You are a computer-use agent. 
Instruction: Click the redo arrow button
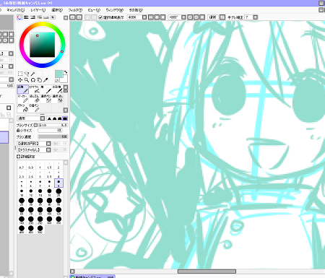coord(79,17)
